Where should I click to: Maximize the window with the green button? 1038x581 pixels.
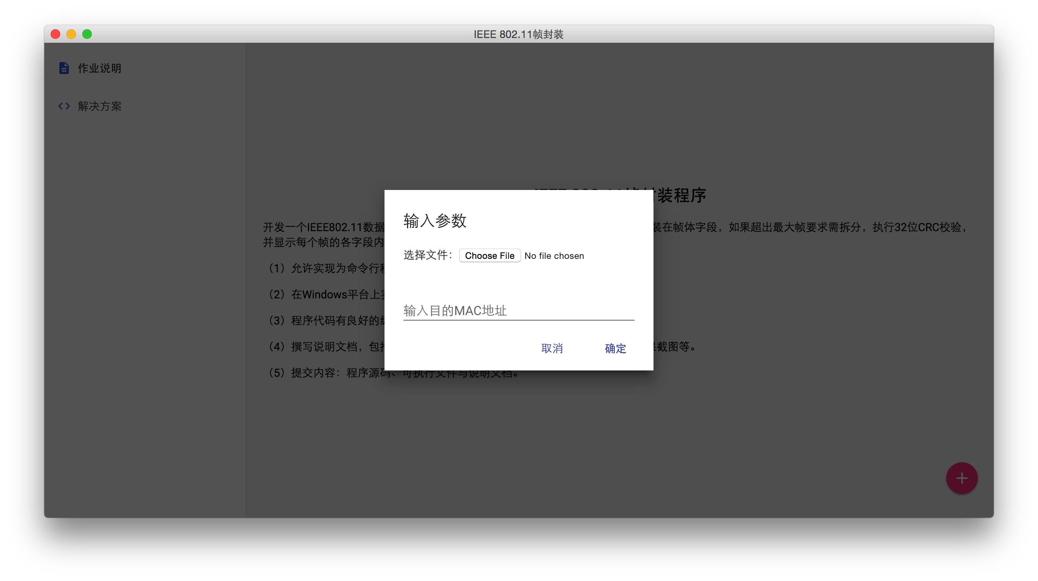coord(87,34)
